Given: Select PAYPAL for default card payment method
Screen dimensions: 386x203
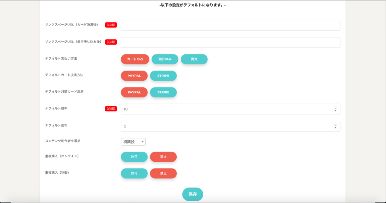Looking at the screenshot, I should pyautogui.click(x=134, y=76).
